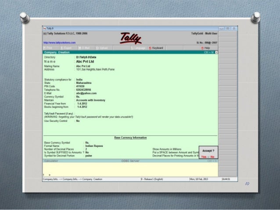
Task: Click the status bar 9 - Release 1 (English)
Action: pyautogui.click(x=152, y=179)
